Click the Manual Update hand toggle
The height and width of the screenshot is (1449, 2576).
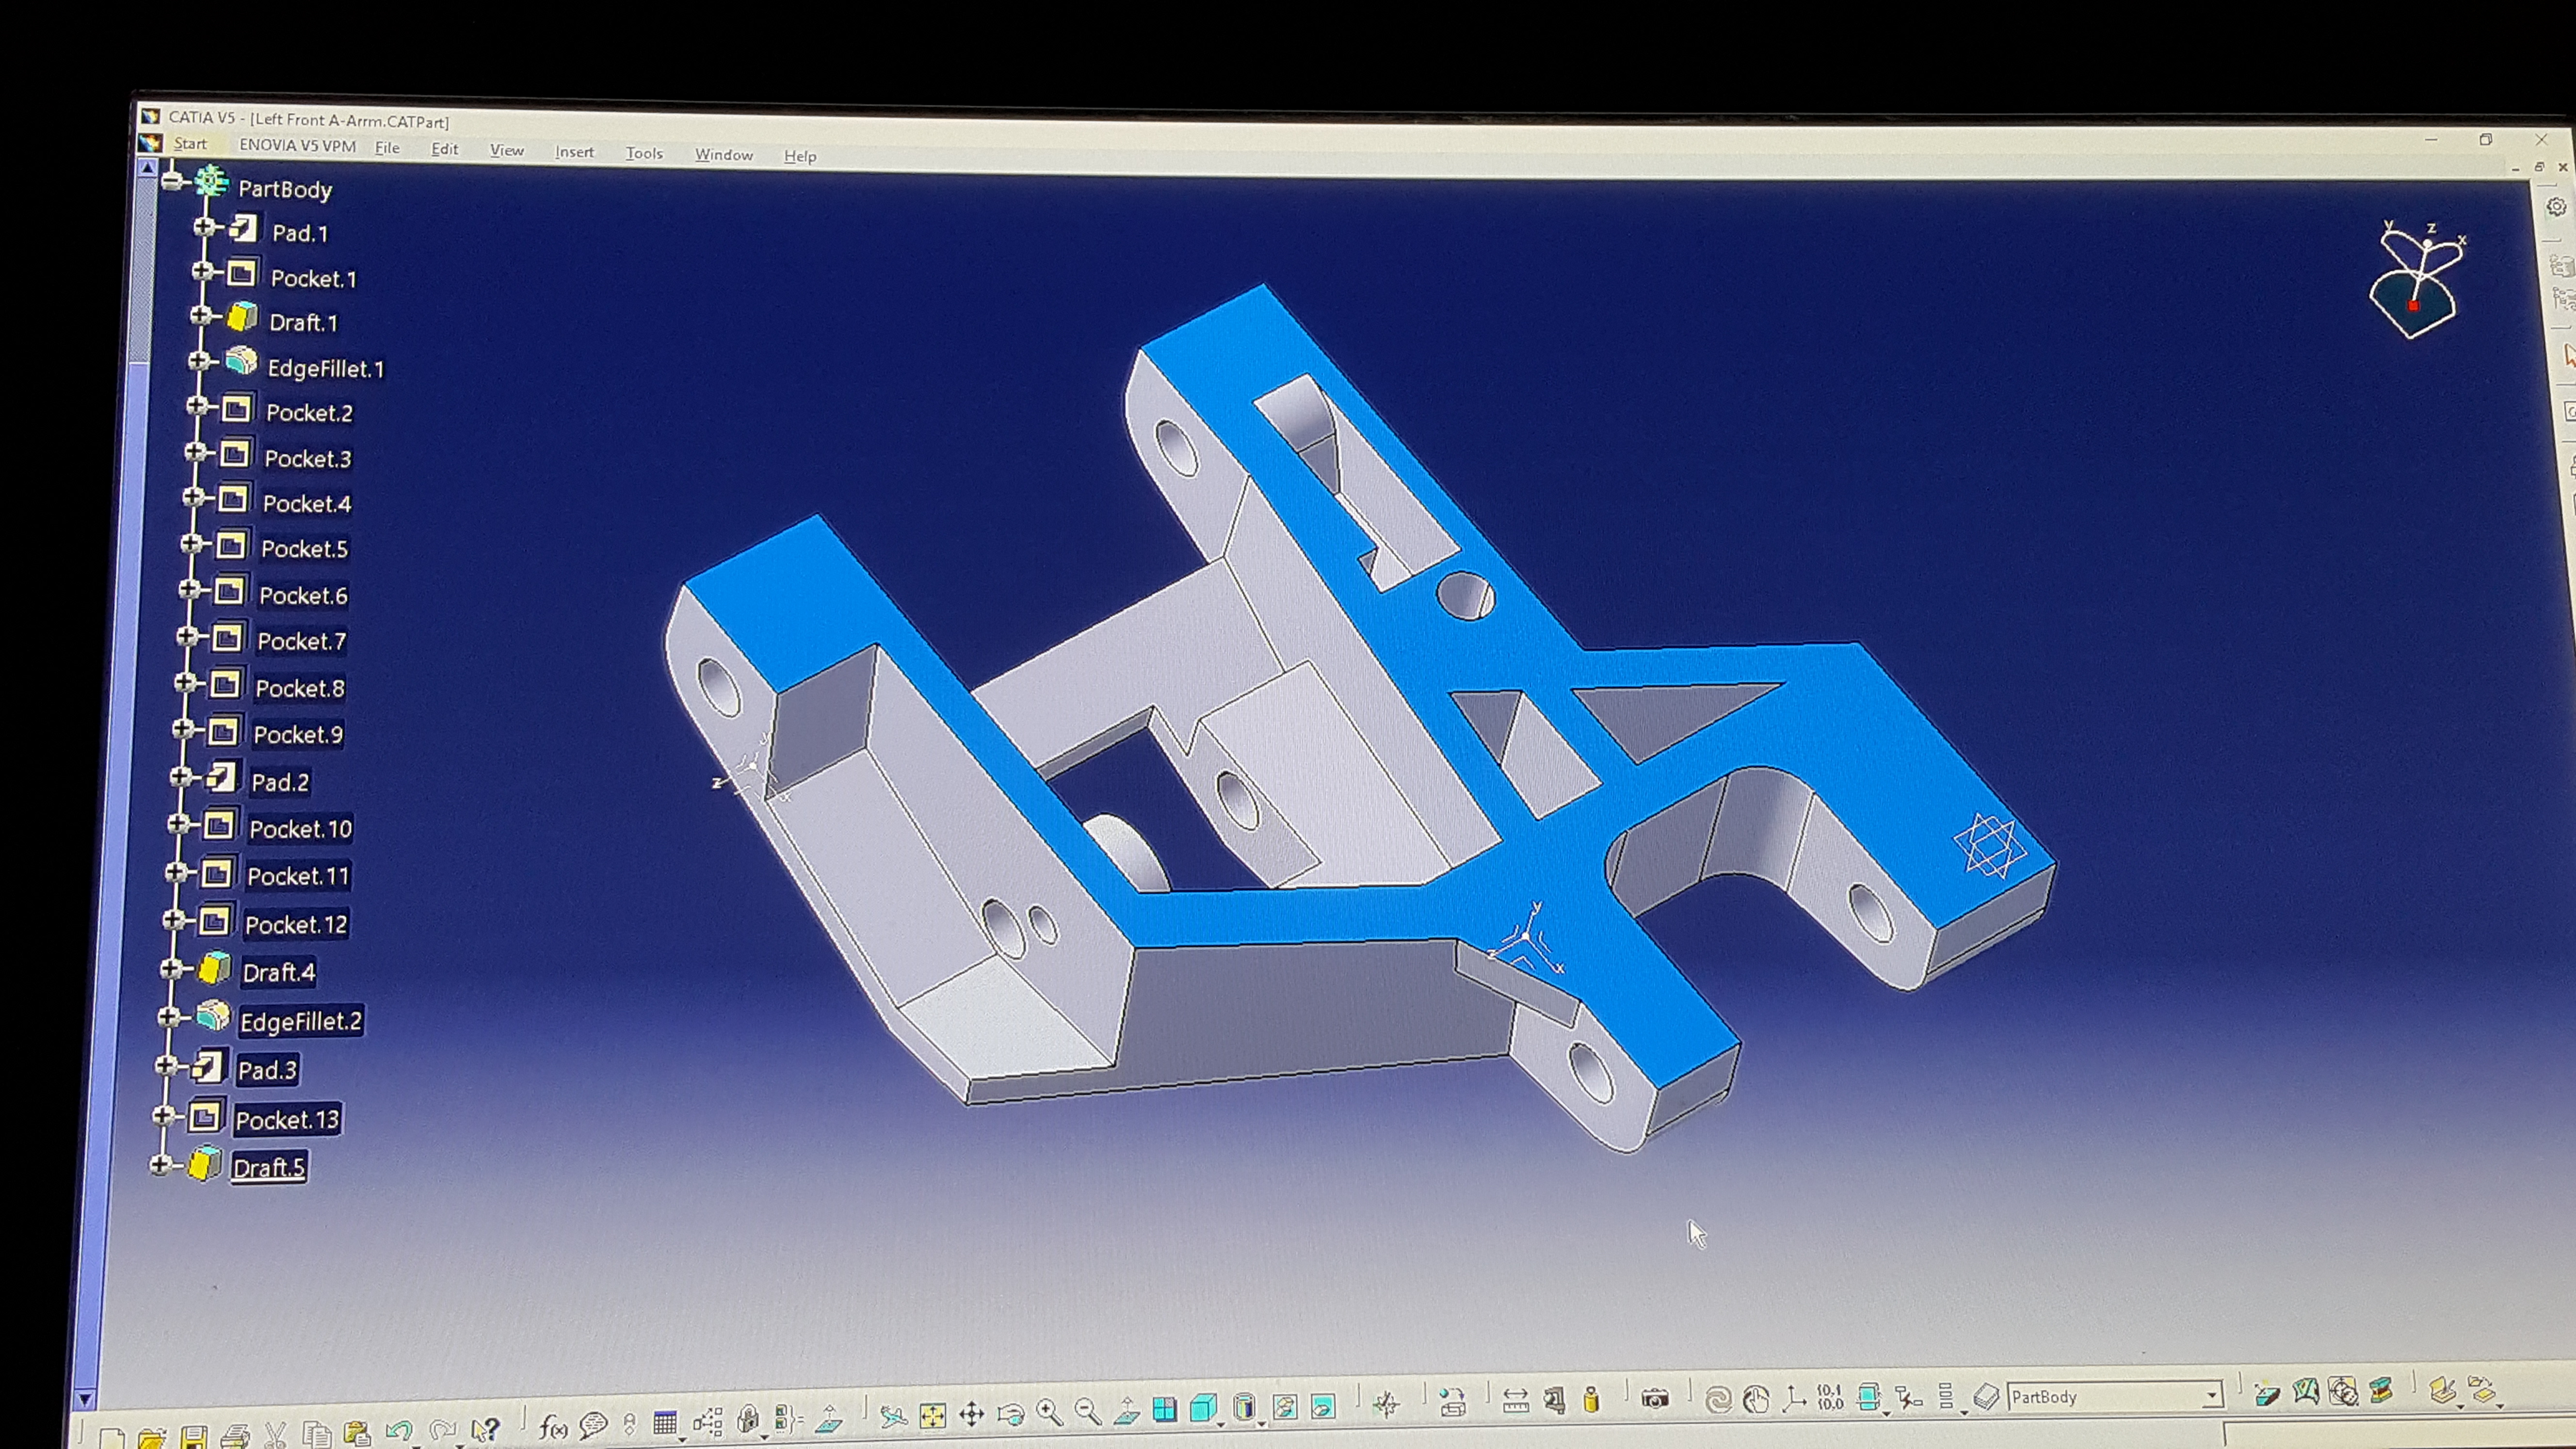click(1755, 1398)
